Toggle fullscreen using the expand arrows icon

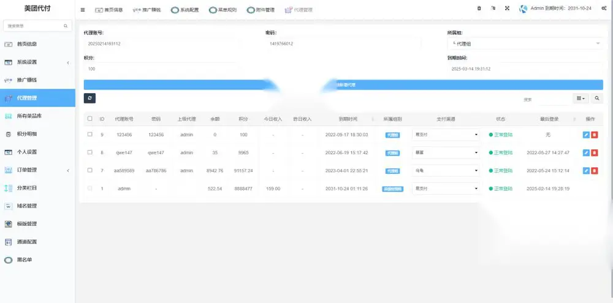click(507, 8)
